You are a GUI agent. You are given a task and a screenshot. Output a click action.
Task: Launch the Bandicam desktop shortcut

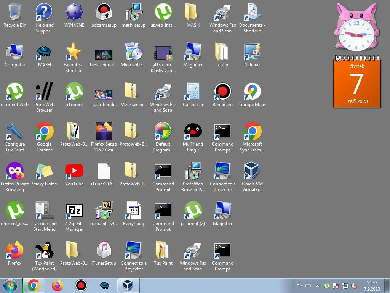[222, 95]
